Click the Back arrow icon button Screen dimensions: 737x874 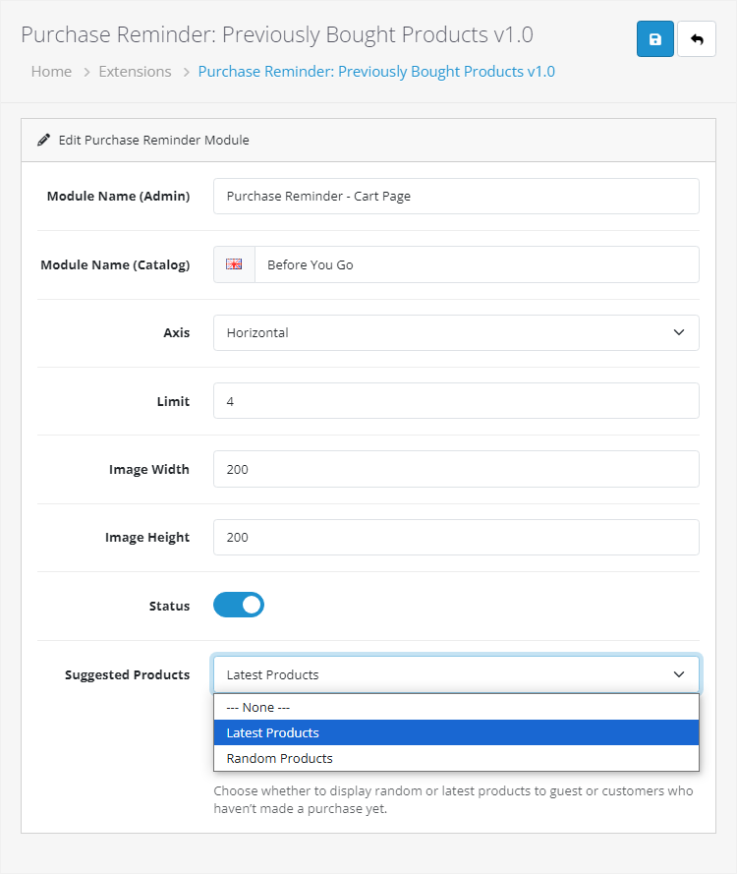point(697,39)
